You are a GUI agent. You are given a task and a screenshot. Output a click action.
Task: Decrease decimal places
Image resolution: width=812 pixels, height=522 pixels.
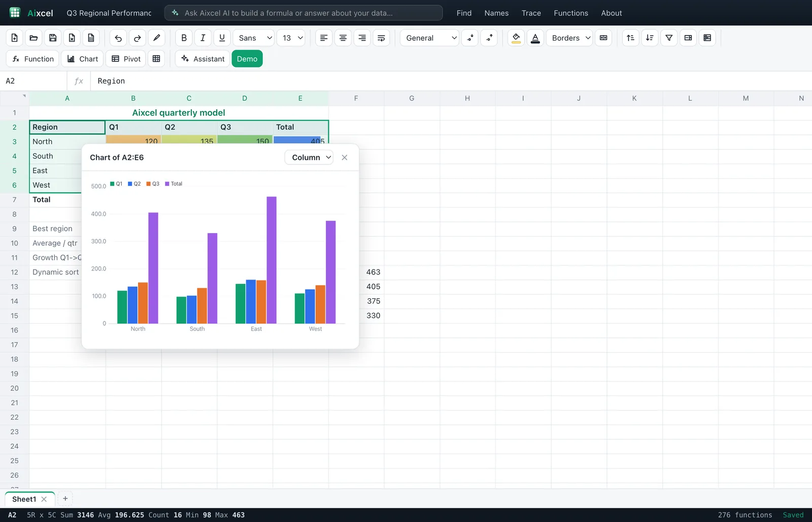pyautogui.click(x=470, y=38)
